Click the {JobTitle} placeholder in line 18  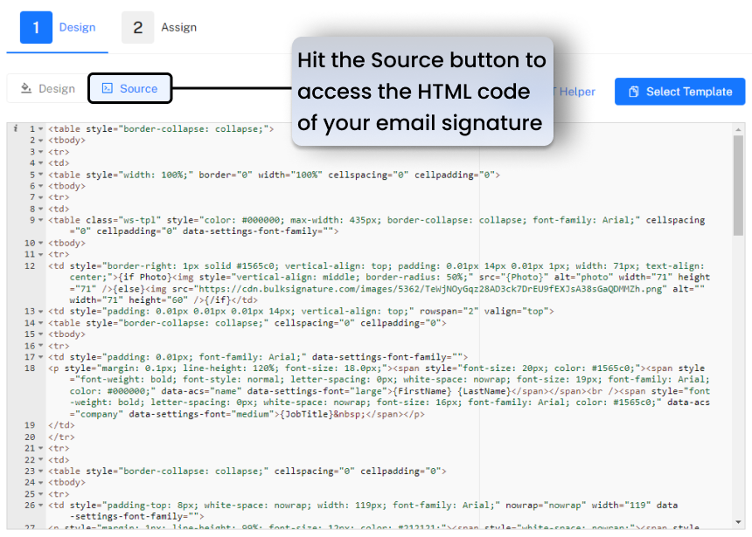pyautogui.click(x=306, y=414)
